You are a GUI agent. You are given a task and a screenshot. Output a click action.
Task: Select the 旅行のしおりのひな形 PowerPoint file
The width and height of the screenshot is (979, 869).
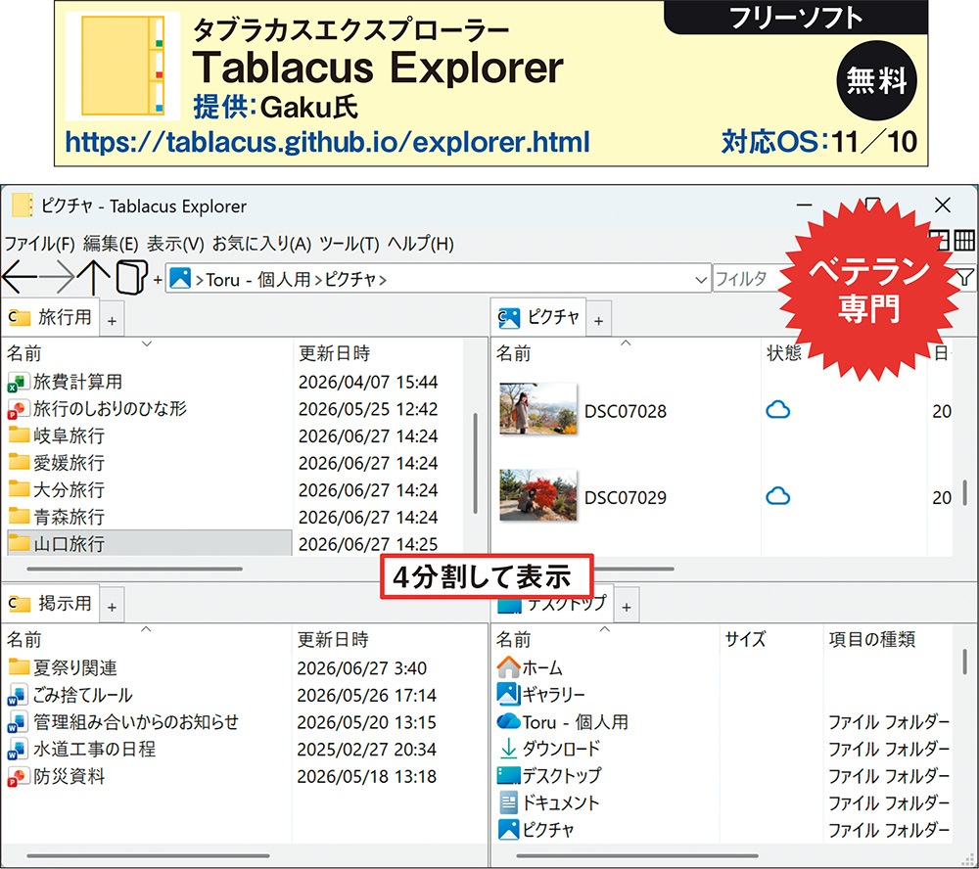coord(97,408)
